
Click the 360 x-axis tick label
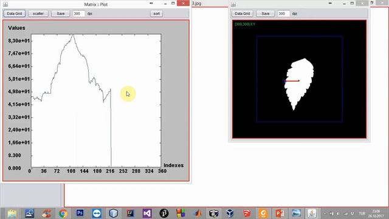click(162, 171)
